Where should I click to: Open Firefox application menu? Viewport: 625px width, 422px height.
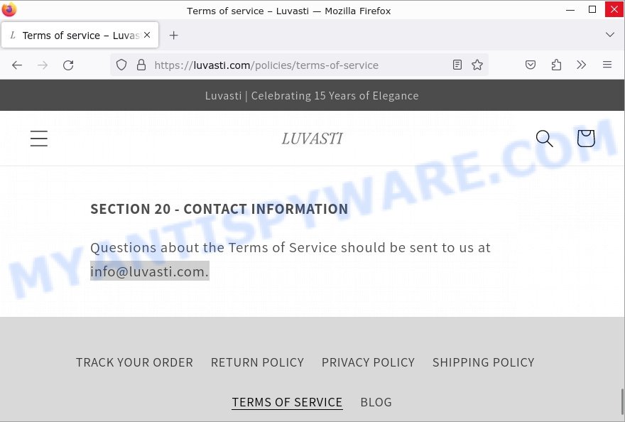pyautogui.click(x=607, y=65)
